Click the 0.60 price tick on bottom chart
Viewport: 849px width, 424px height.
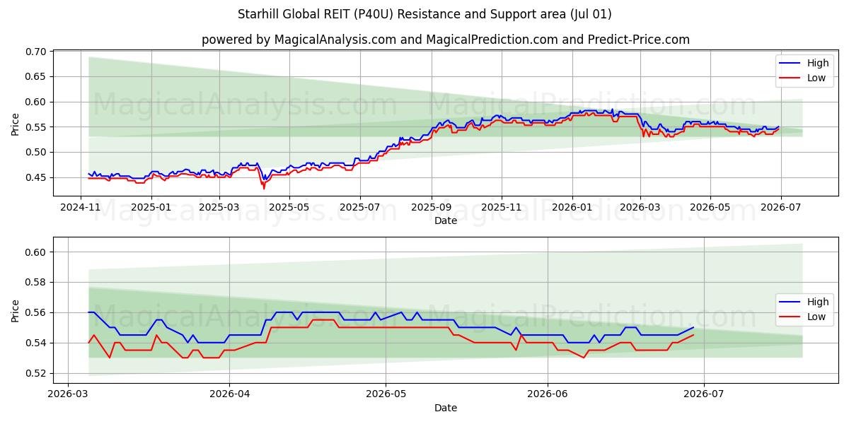[36, 252]
